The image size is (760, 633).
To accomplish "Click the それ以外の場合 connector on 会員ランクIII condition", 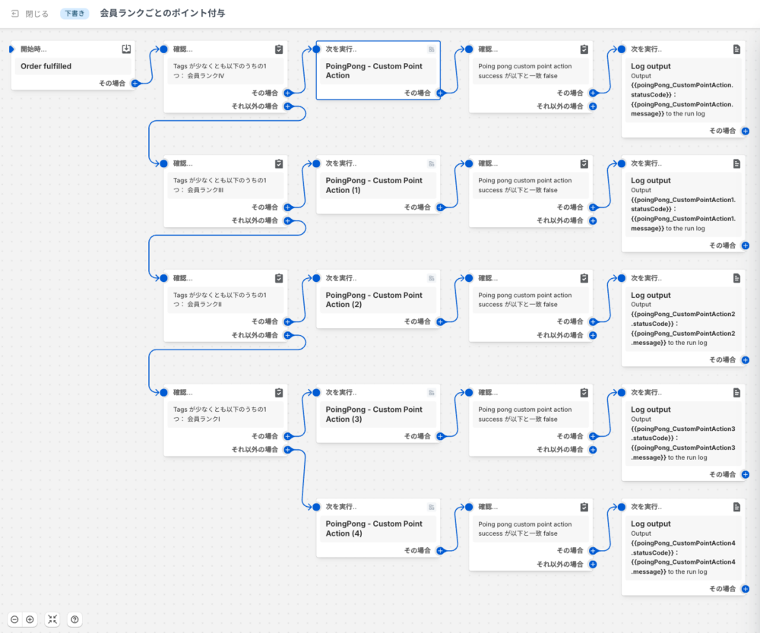I will click(288, 220).
